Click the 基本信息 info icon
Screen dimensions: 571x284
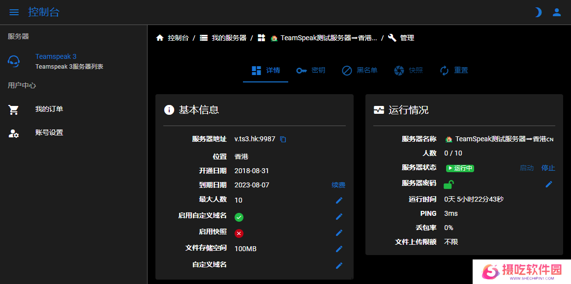coord(169,110)
